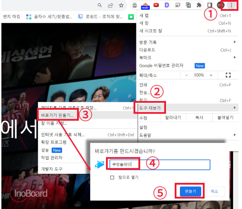242x209 pixels.
Task: Open 다운로드 from the menu
Action: click(x=188, y=50)
